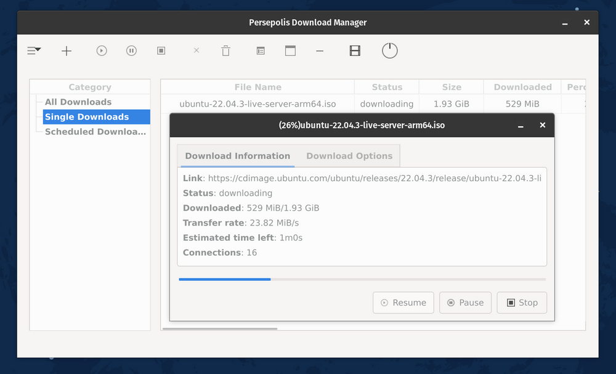Click the download progress bar

[362, 279]
